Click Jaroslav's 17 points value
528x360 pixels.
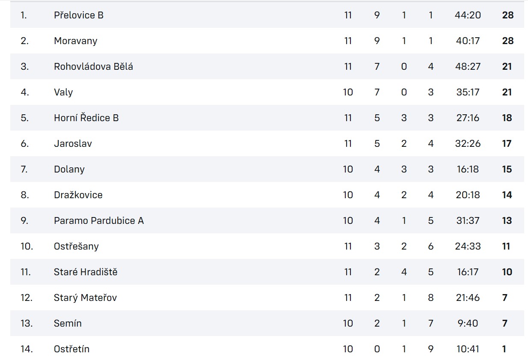507,143
